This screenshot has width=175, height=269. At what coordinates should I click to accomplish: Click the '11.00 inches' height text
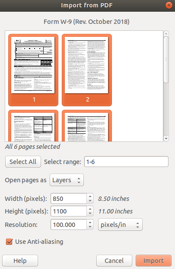click(115, 211)
